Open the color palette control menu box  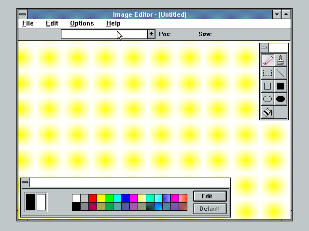[x=25, y=182]
